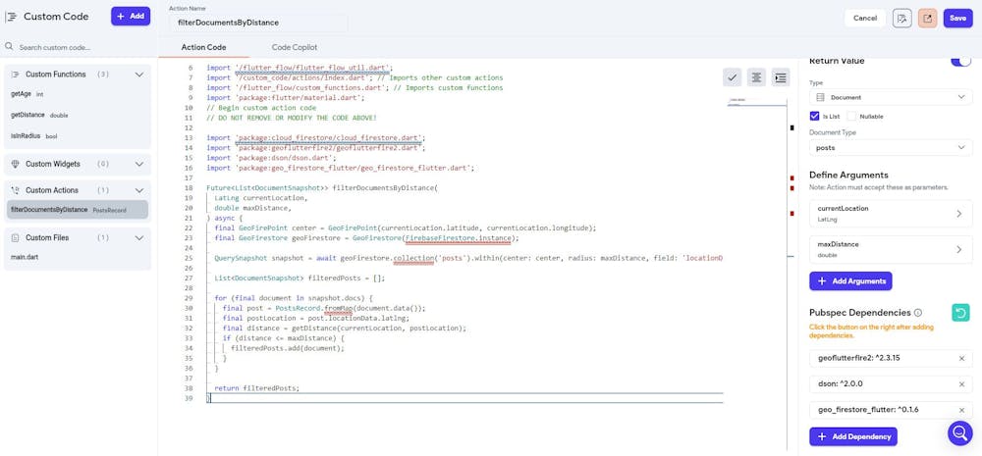This screenshot has width=982, height=456.
Task: Click the geoflutterfire2 dependency field
Action: coord(891,358)
